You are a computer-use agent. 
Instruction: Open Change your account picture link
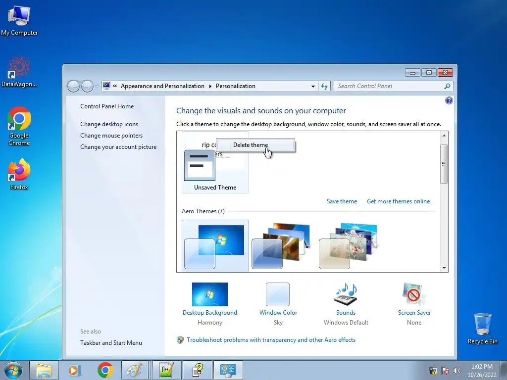pyautogui.click(x=118, y=146)
